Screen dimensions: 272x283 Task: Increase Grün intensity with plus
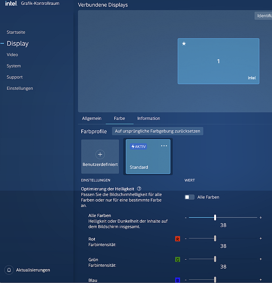pos(261,259)
